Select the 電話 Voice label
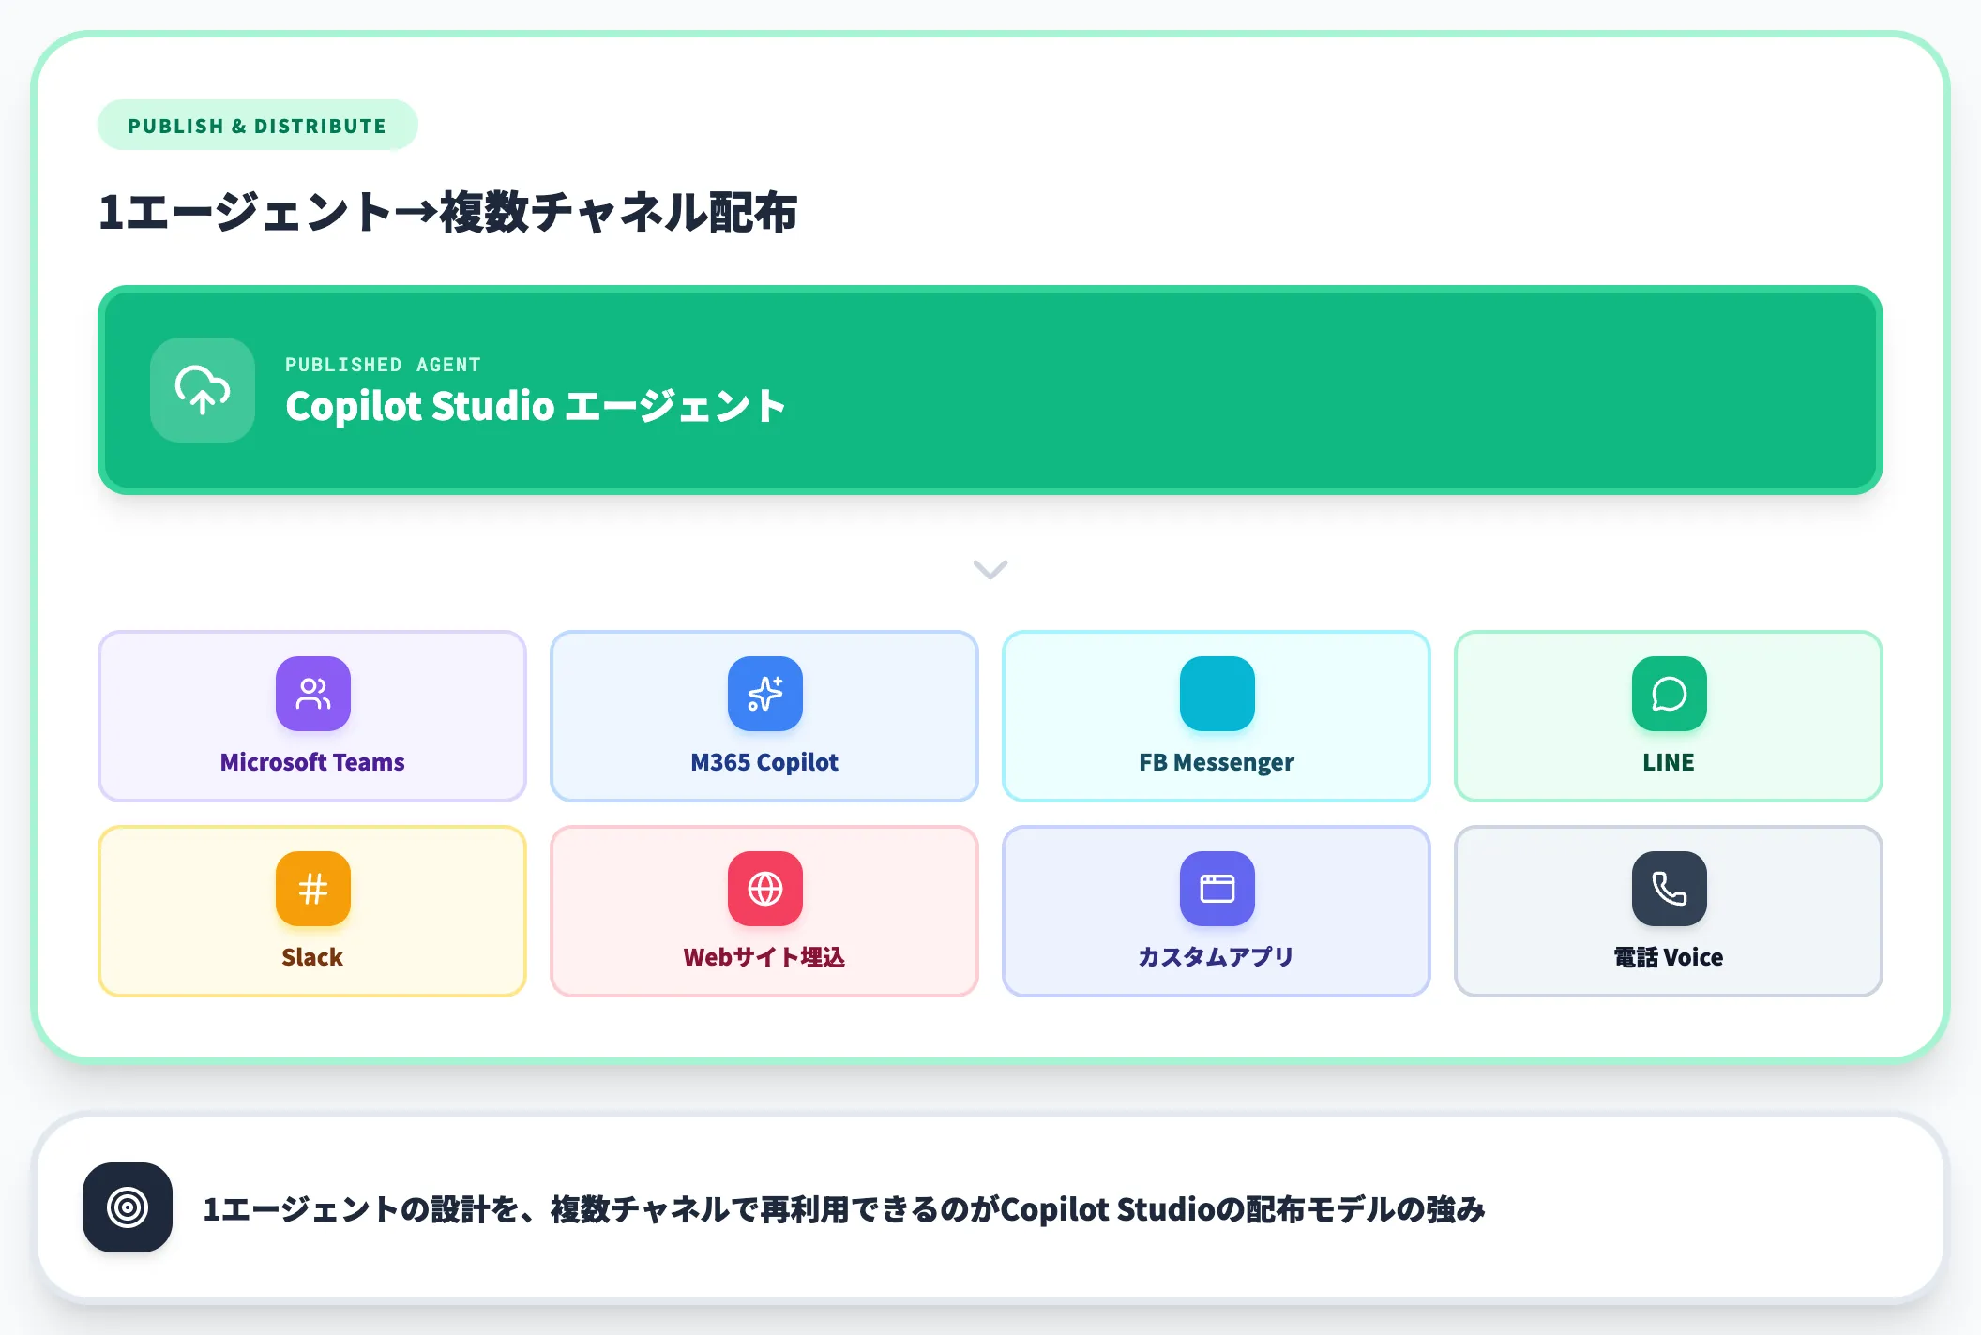This screenshot has height=1335, width=1981. point(1669,957)
